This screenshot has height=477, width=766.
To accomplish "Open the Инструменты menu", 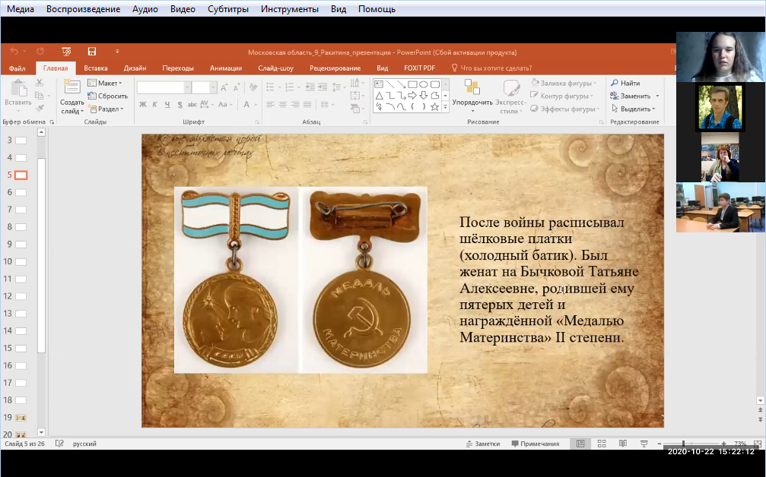I will 290,9.
